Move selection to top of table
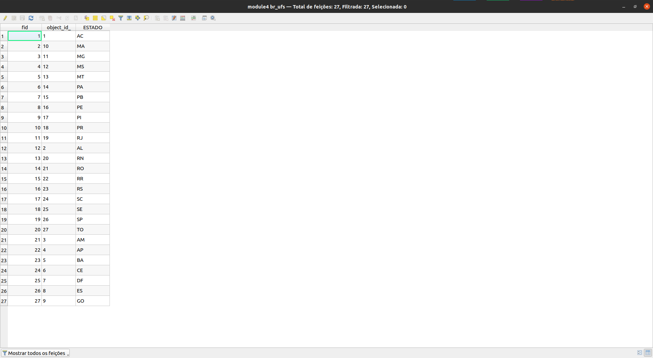The height and width of the screenshot is (358, 653). [129, 18]
